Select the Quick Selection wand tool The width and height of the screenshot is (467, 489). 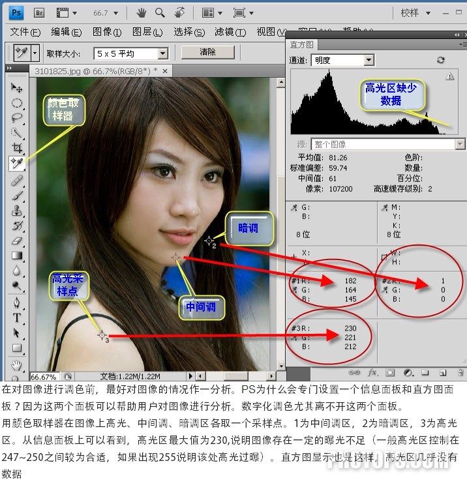(16, 133)
